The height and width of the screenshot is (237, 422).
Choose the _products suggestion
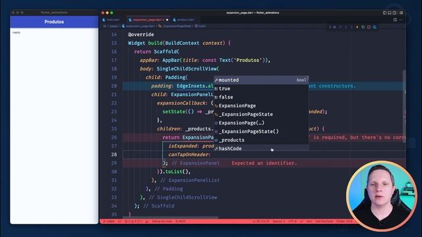(261, 140)
